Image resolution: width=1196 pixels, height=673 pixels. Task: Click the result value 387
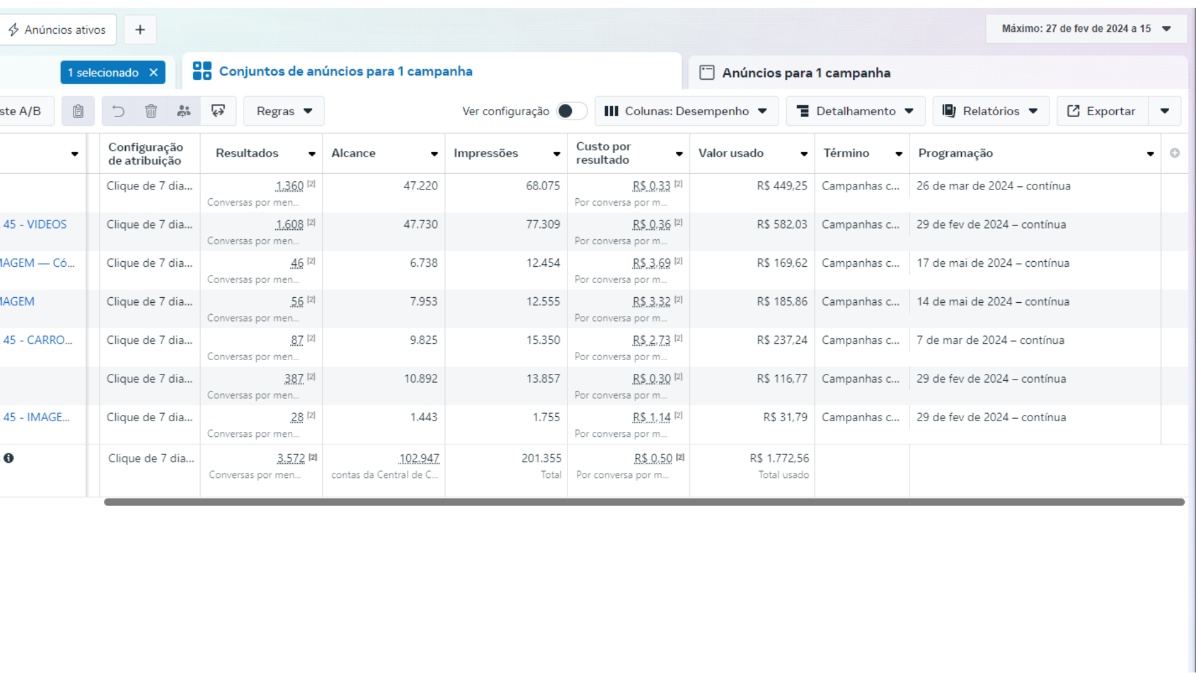[294, 379]
